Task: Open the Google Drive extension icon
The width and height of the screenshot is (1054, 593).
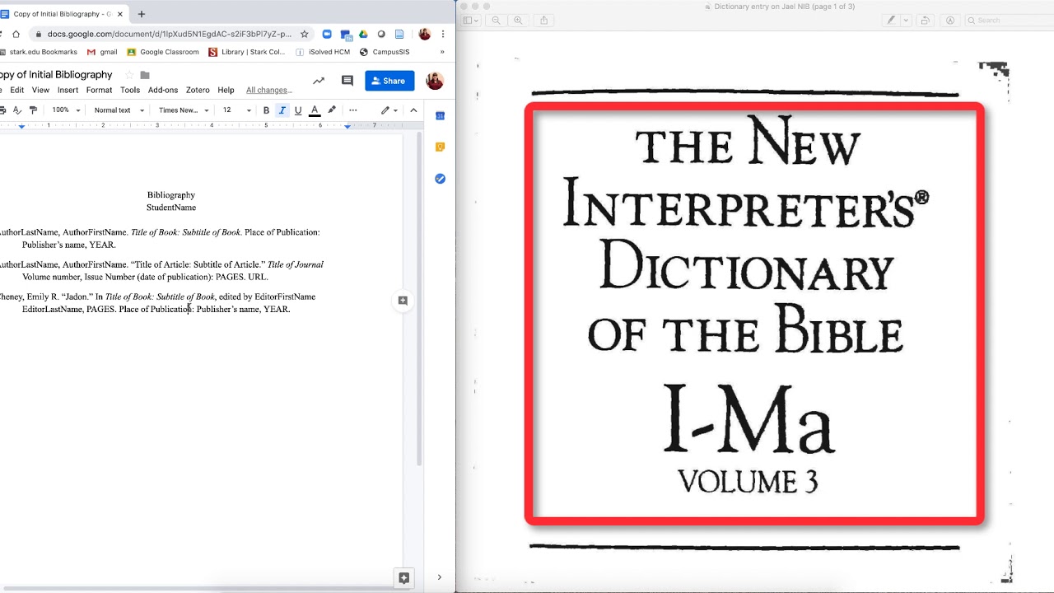Action: tap(363, 34)
